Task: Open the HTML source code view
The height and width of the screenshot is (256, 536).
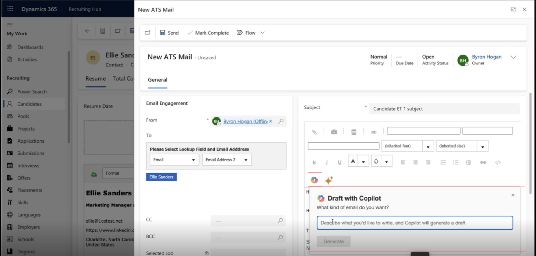Action: tap(498, 162)
